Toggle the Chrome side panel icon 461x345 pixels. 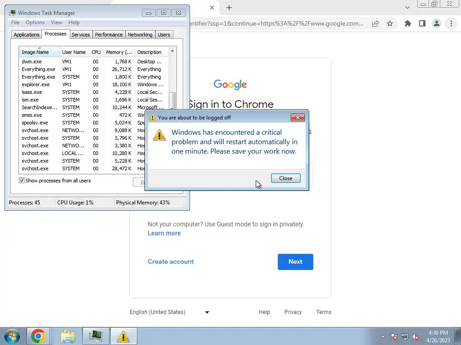pos(422,23)
